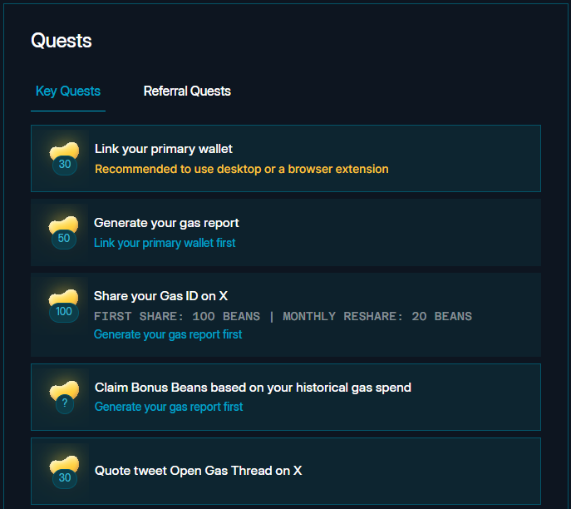Image resolution: width=571 pixels, height=509 pixels.
Task: Click the 'Link your primary wallet first' link
Action: point(165,243)
